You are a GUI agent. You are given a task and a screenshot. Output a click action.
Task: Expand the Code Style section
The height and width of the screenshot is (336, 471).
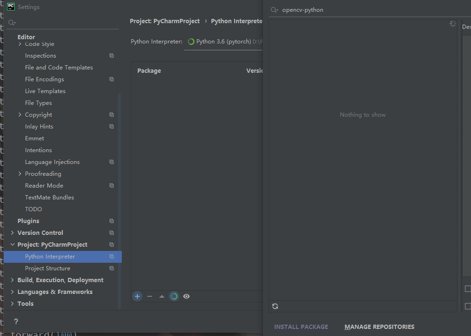(x=20, y=44)
